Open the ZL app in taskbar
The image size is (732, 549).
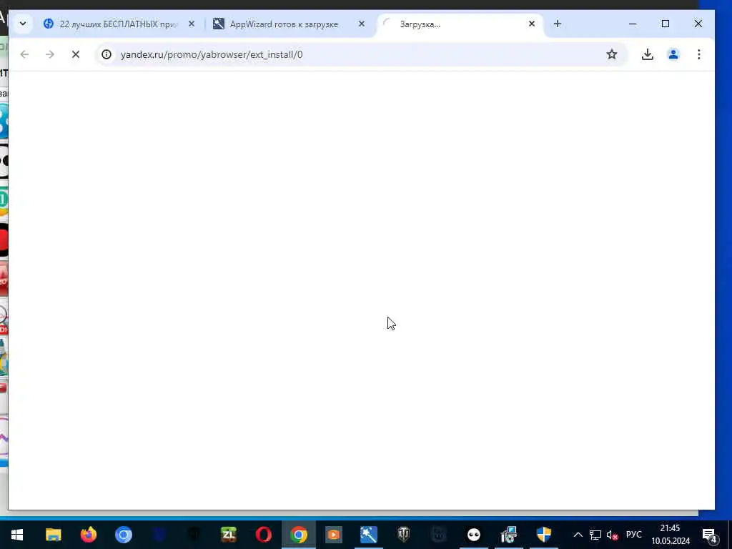228,535
